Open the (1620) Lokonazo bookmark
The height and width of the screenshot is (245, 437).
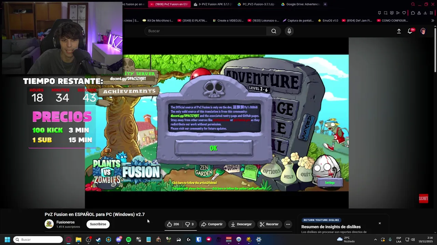click(263, 20)
